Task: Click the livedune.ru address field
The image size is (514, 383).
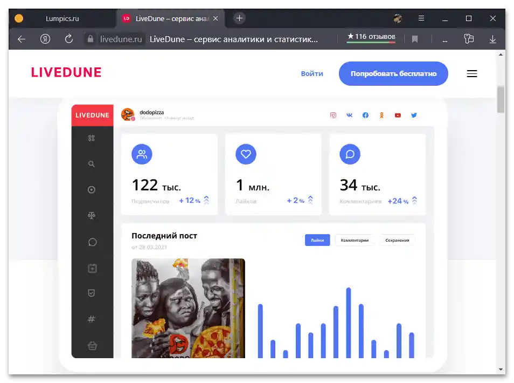Action: coord(121,39)
